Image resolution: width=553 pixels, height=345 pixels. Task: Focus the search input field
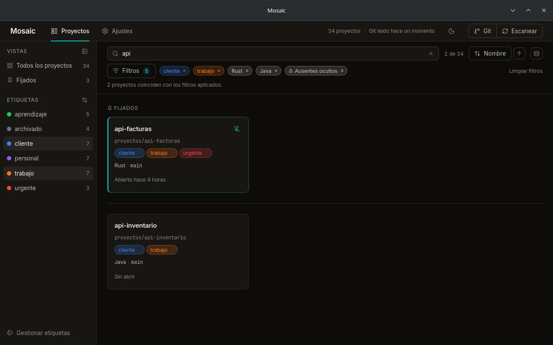272,53
